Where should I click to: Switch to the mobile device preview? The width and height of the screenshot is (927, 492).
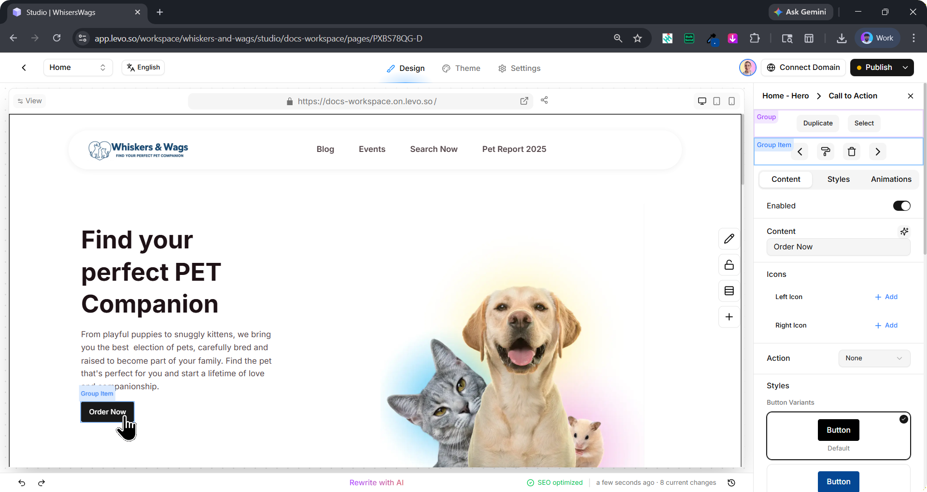pyautogui.click(x=731, y=101)
